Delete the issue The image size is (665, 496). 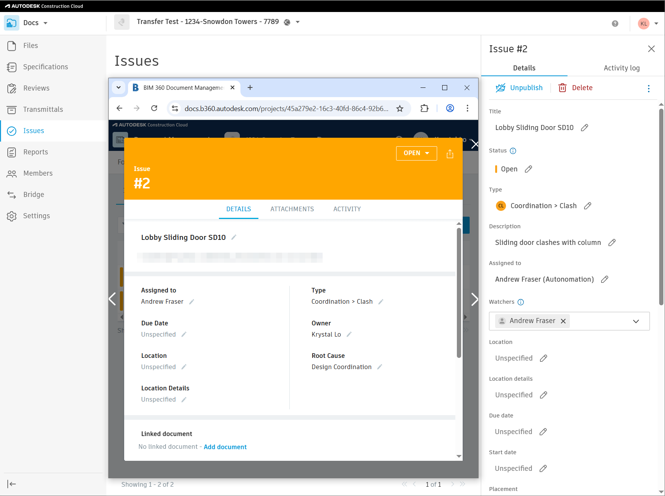pos(575,88)
